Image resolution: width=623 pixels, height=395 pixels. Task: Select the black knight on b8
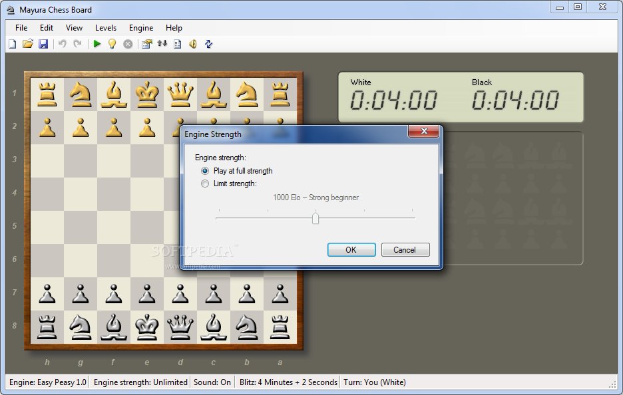click(247, 327)
